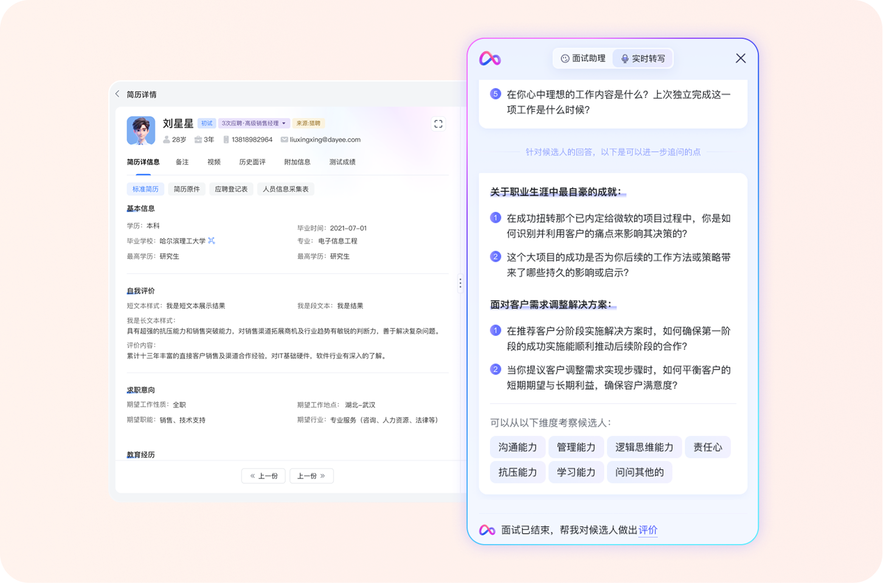Click the envelope icon beside the email address
The width and height of the screenshot is (883, 583).
point(284,140)
